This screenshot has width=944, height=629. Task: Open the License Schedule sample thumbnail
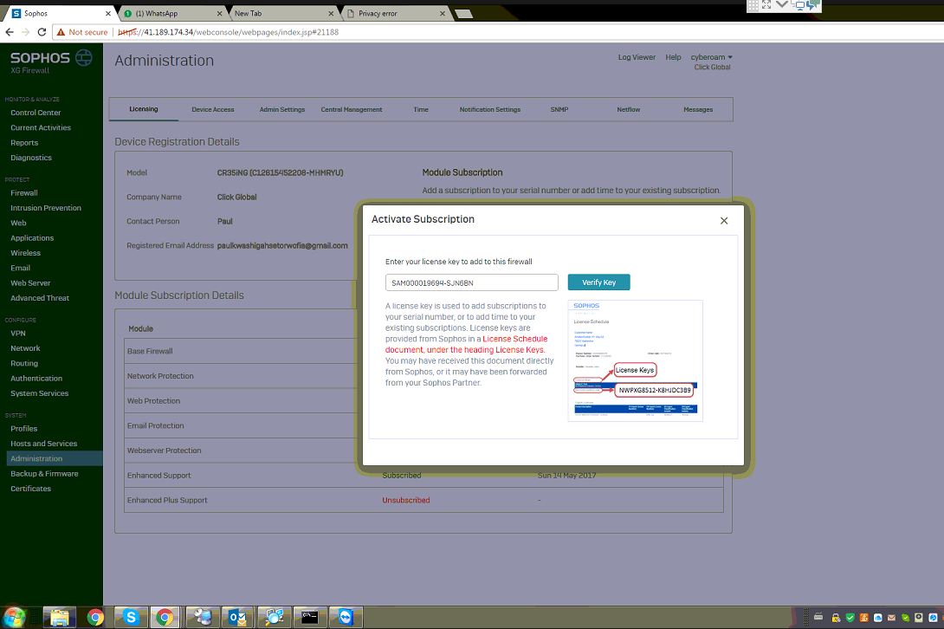635,360
